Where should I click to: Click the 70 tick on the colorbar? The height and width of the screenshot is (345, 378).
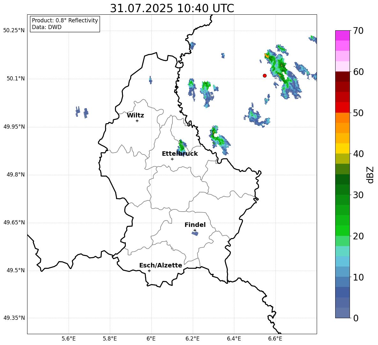(x=358, y=31)
